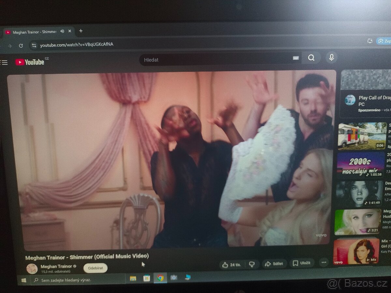Image resolution: width=391 pixels, height=293 pixels.
Task: Reload the page with refresh icon
Action: coord(21,46)
